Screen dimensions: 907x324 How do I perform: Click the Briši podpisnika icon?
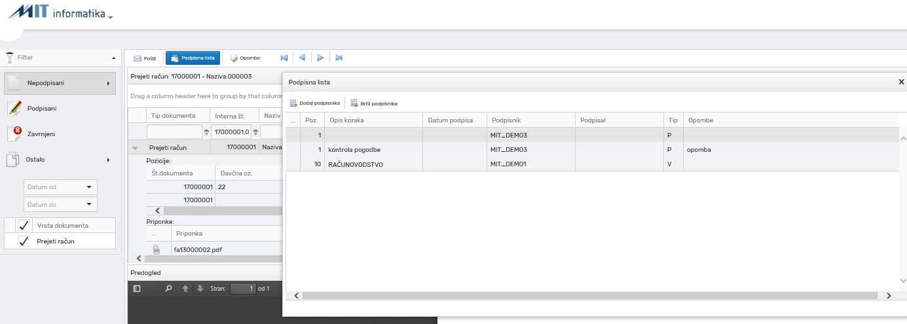[x=354, y=103]
